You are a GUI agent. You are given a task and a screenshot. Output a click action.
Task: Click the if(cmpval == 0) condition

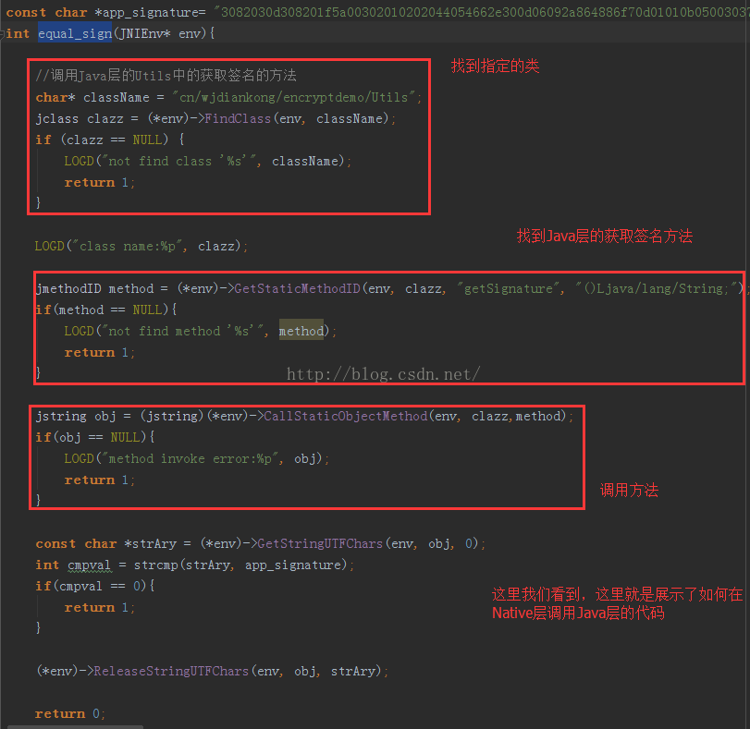tap(94, 586)
